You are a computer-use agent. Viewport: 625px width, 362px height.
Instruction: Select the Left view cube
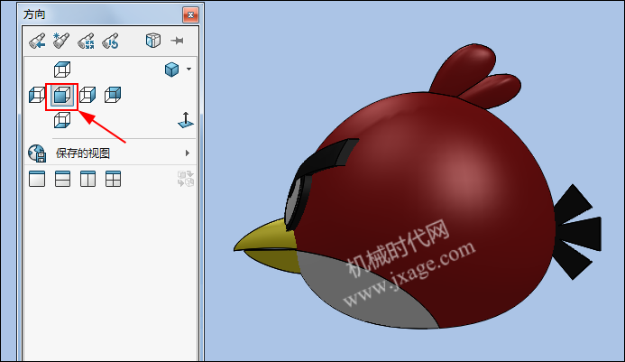tap(37, 95)
